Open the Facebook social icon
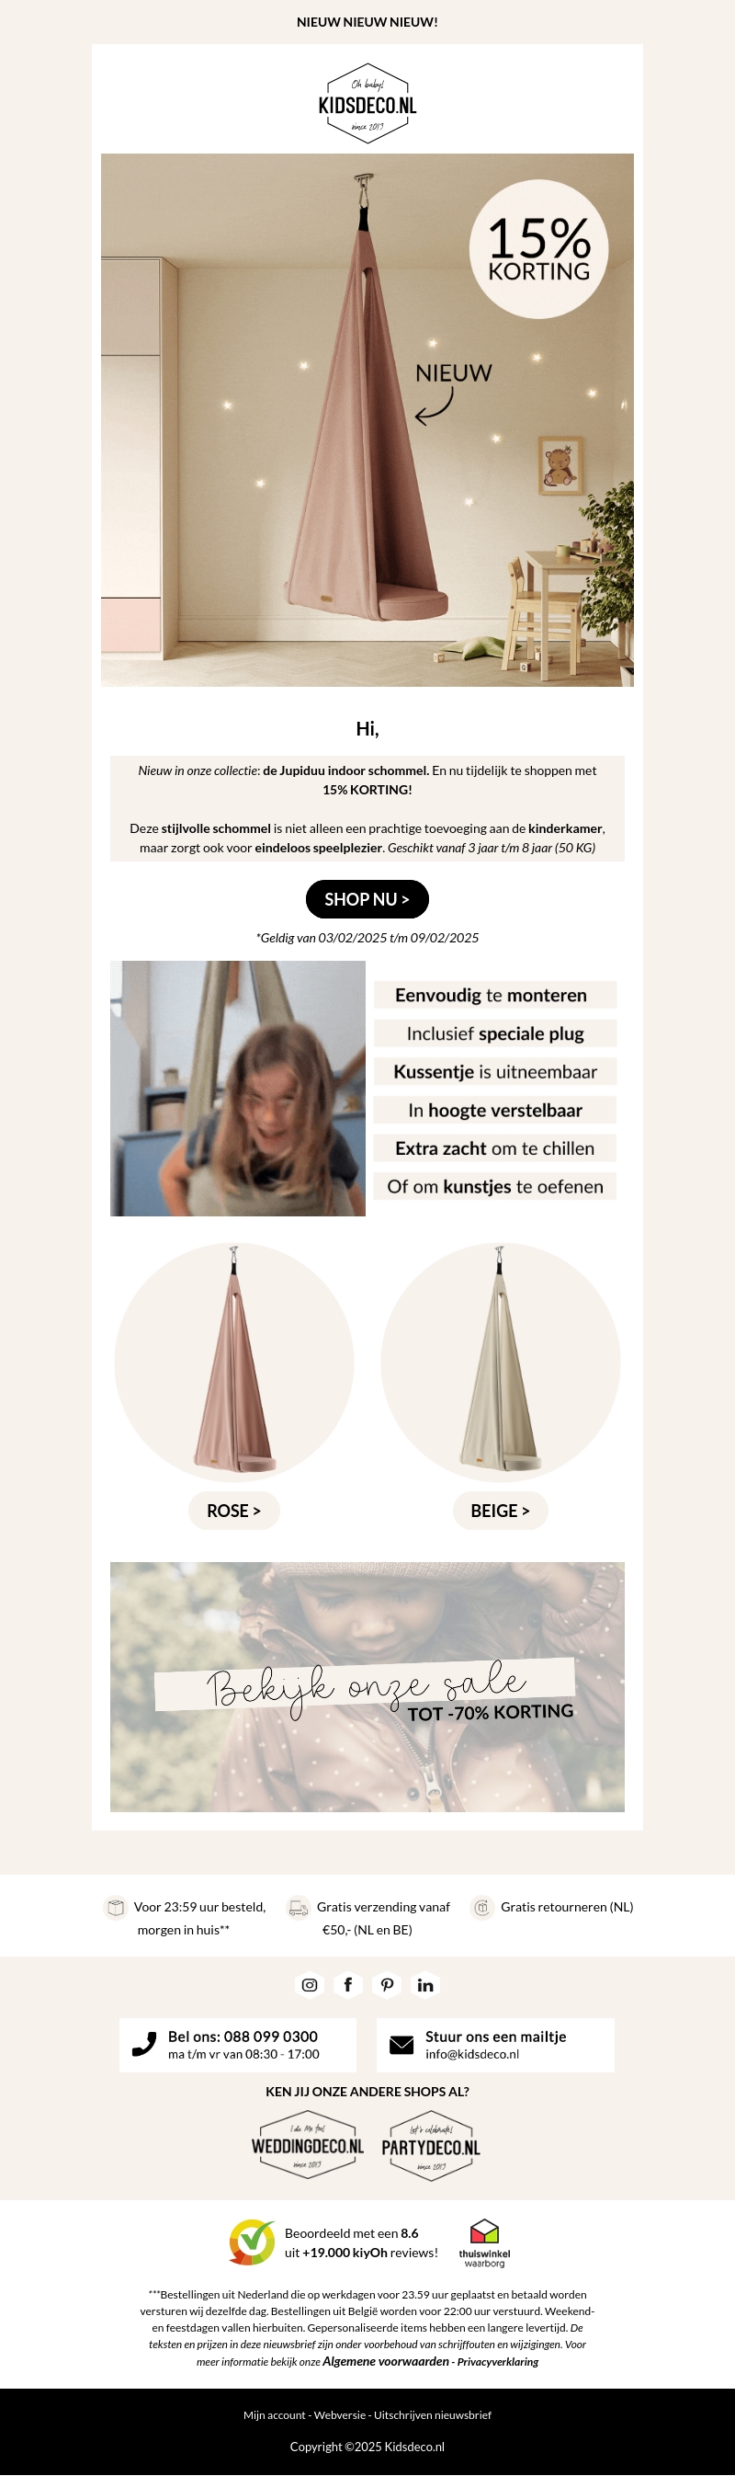Image resolution: width=735 pixels, height=2476 pixels. click(348, 1985)
